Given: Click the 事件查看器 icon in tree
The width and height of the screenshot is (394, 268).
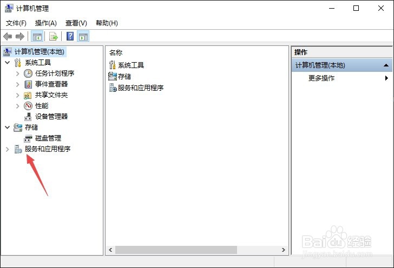Looking at the screenshot, I should coord(28,84).
